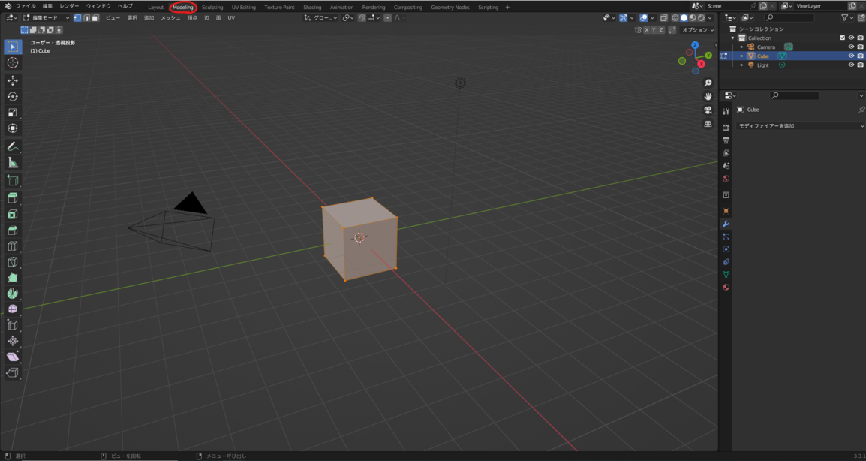866x461 pixels.
Task: Expand the Camera tree item
Action: pyautogui.click(x=741, y=47)
